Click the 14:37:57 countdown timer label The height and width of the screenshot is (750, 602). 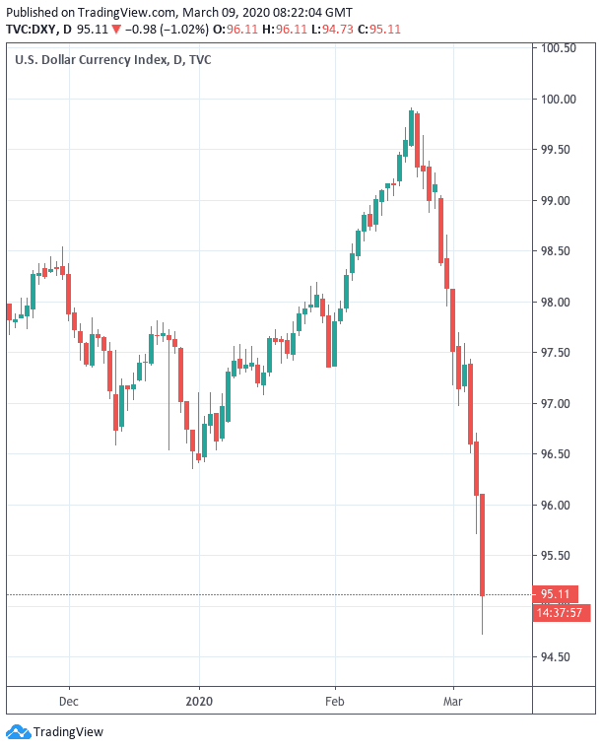pos(562,613)
